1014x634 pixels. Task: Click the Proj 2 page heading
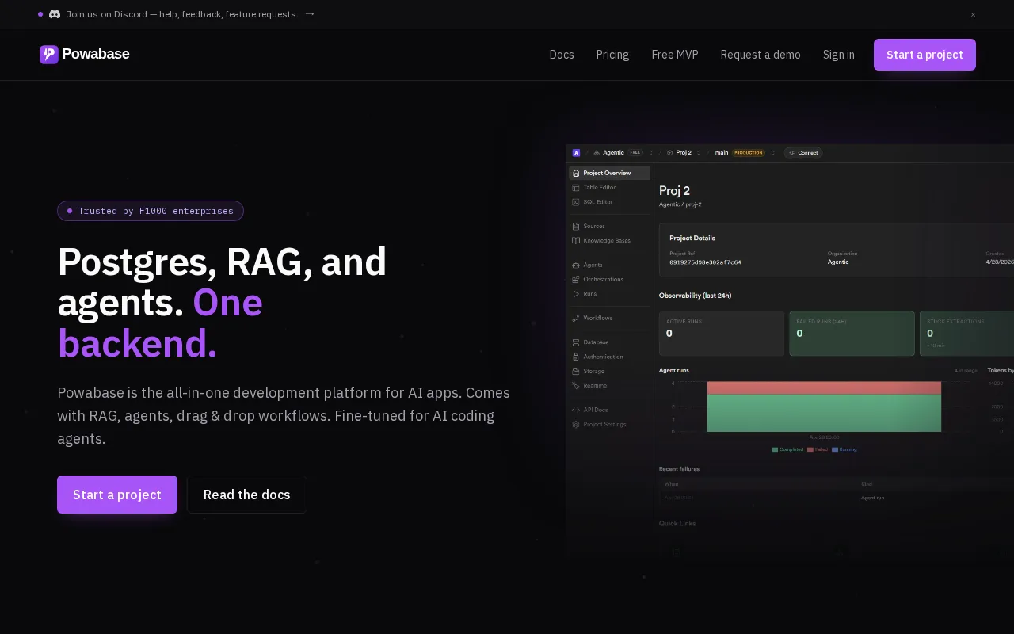pos(675,190)
